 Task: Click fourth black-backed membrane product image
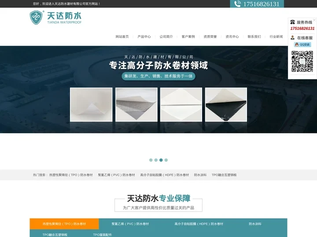(x=226, y=104)
